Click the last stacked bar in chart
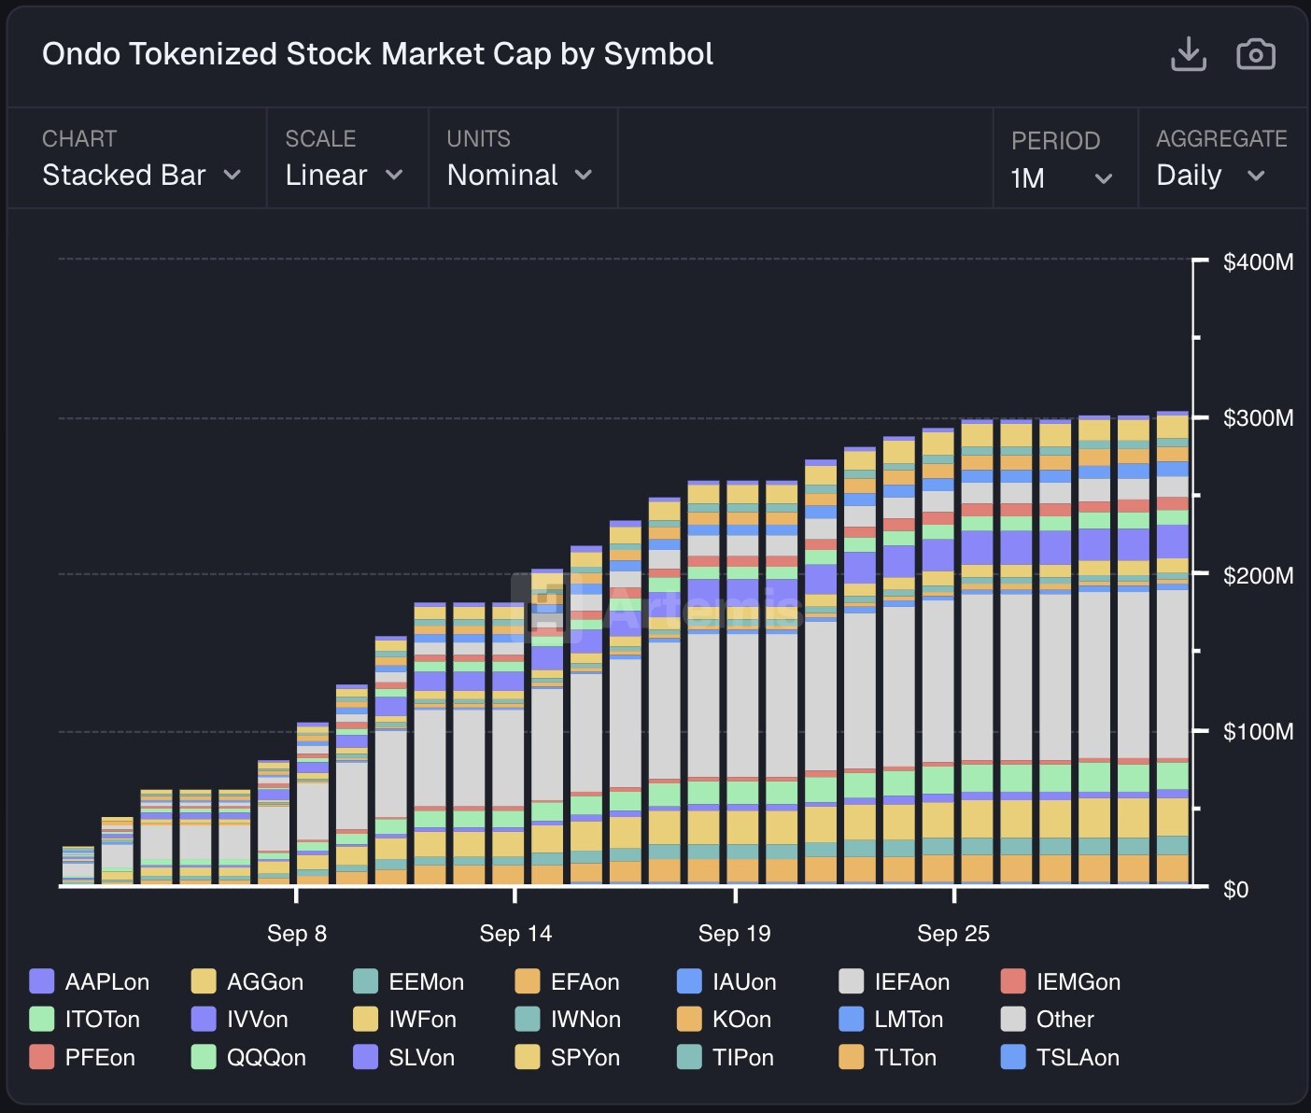 [1173, 654]
